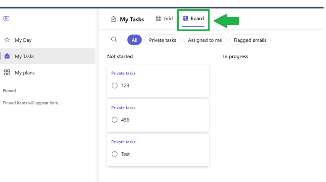Switch to the Grid tab
Image resolution: width=326 pixels, height=182 pixels.
[x=164, y=18]
